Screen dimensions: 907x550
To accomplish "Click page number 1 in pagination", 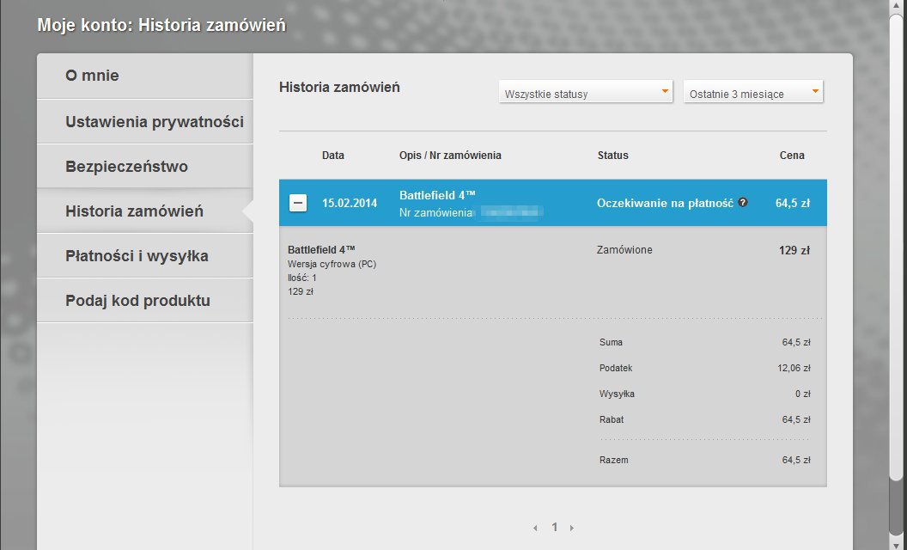I will [554, 527].
